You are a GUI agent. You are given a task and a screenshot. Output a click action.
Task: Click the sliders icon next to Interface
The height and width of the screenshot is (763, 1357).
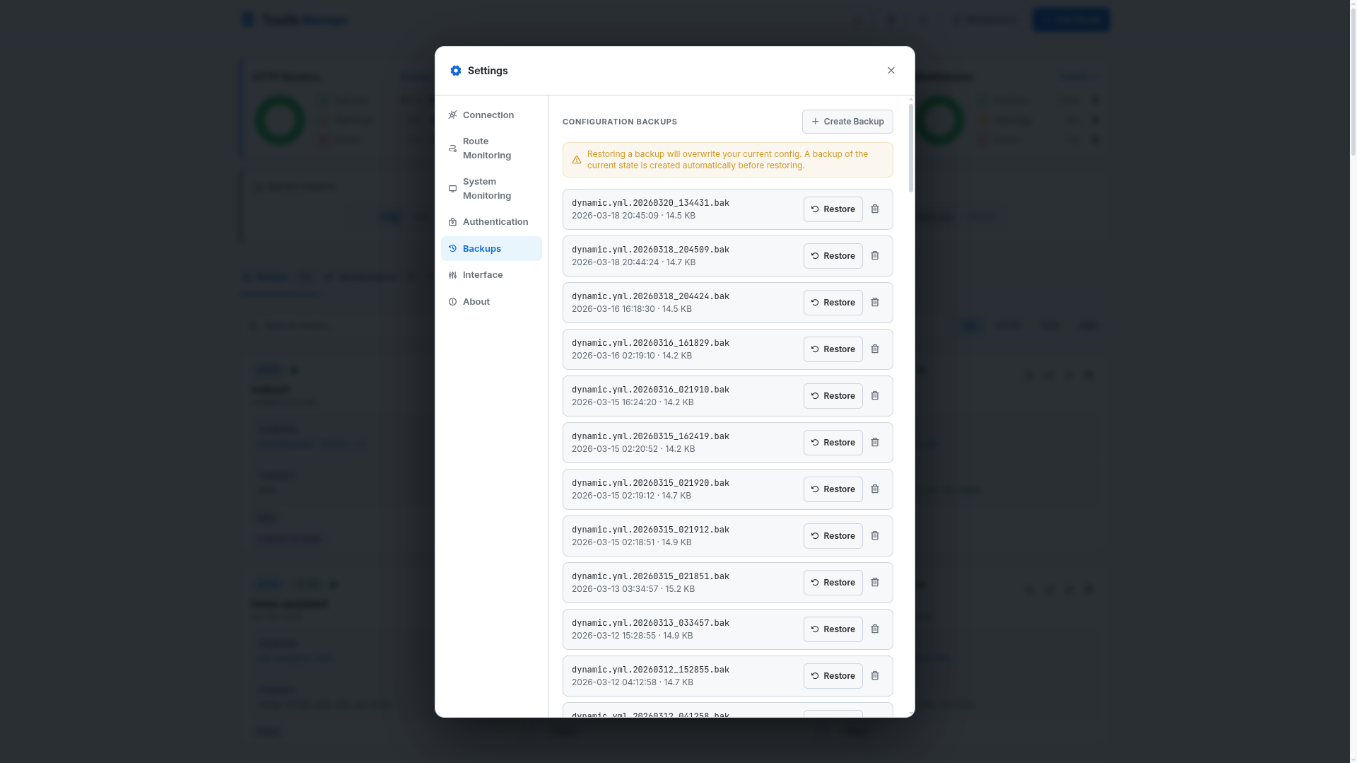pyautogui.click(x=452, y=275)
